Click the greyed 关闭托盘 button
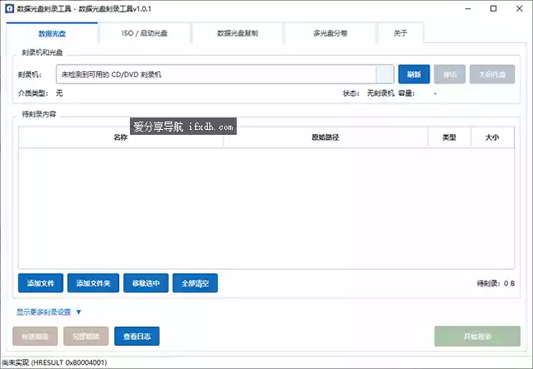The width and height of the screenshot is (533, 369). tap(492, 74)
